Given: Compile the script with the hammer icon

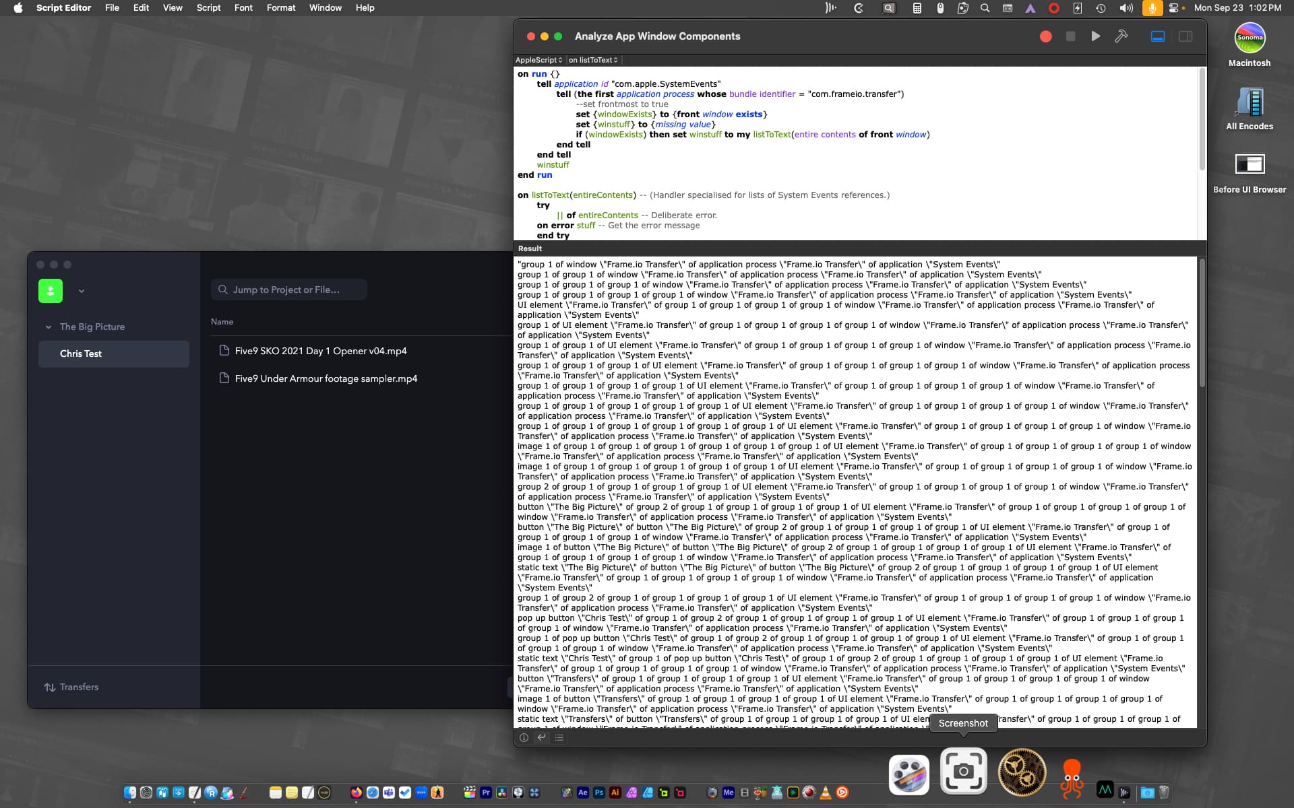Looking at the screenshot, I should pyautogui.click(x=1121, y=36).
